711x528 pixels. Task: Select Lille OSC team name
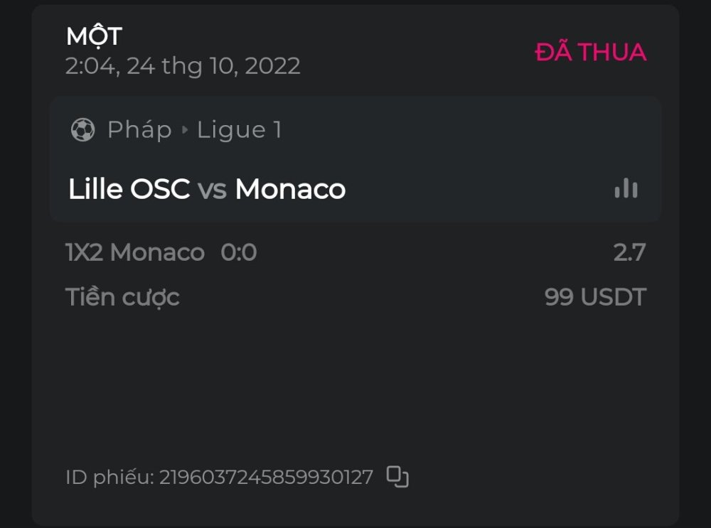(129, 189)
